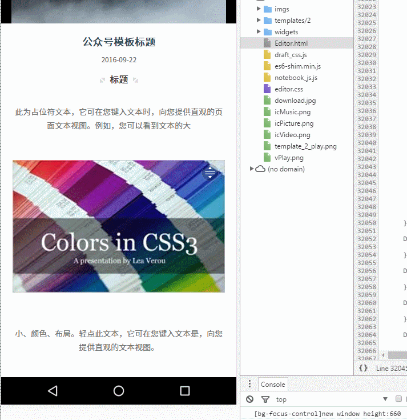Click the 公众号模板标题 heading
The height and width of the screenshot is (420, 407).
[x=119, y=42]
